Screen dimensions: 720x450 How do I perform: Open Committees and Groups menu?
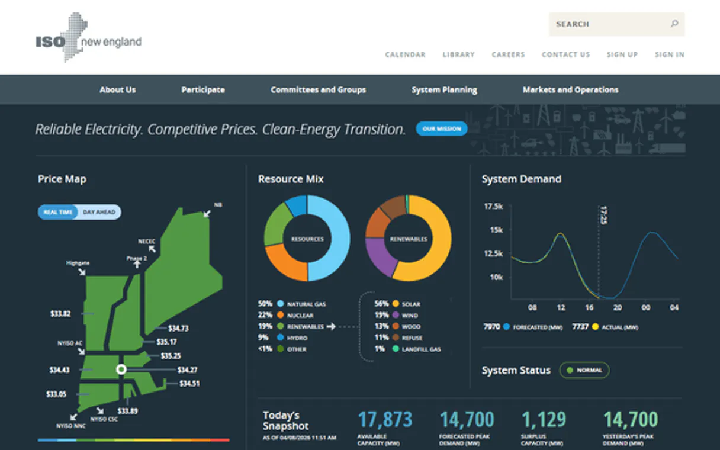[318, 90]
